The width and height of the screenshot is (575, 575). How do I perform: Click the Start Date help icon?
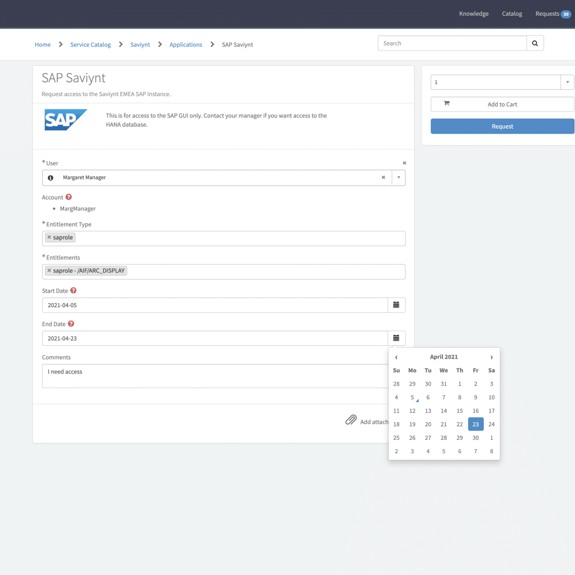click(x=73, y=291)
